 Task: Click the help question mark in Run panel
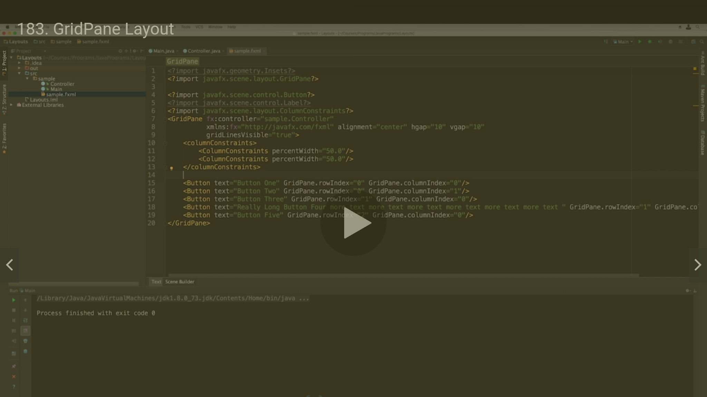coord(14,387)
